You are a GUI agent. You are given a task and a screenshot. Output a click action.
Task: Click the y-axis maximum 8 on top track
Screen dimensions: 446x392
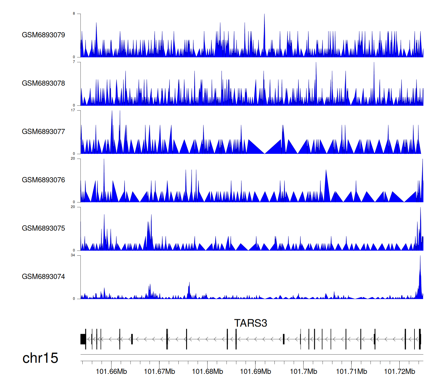74,14
